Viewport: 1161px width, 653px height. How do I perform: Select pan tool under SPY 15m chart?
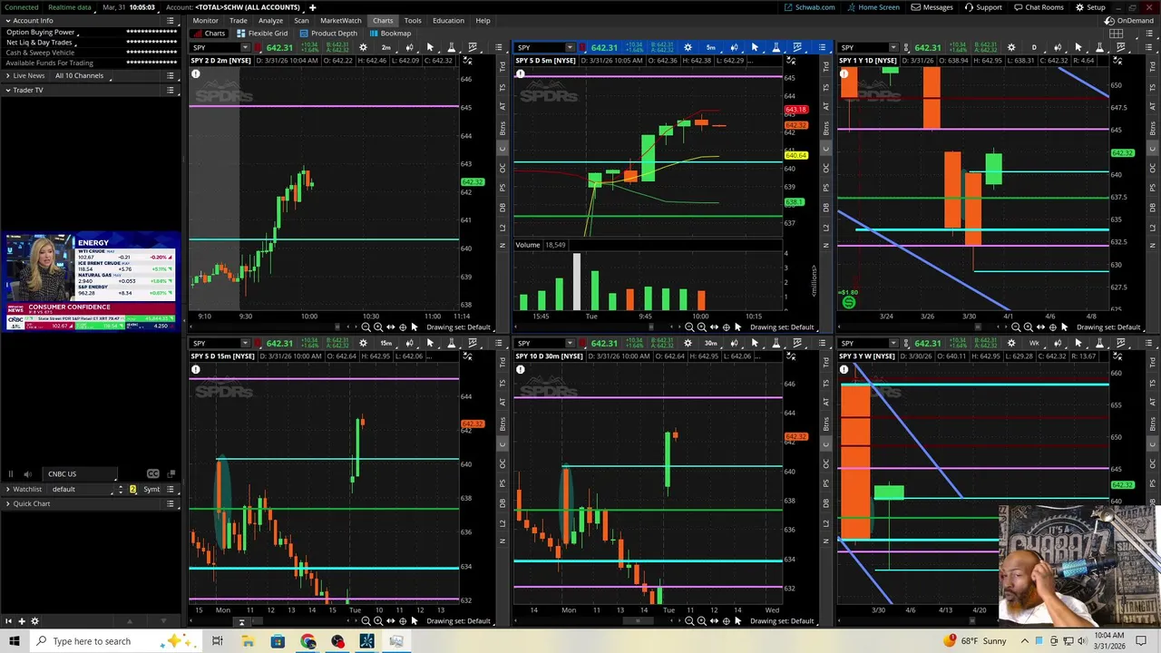(390, 621)
